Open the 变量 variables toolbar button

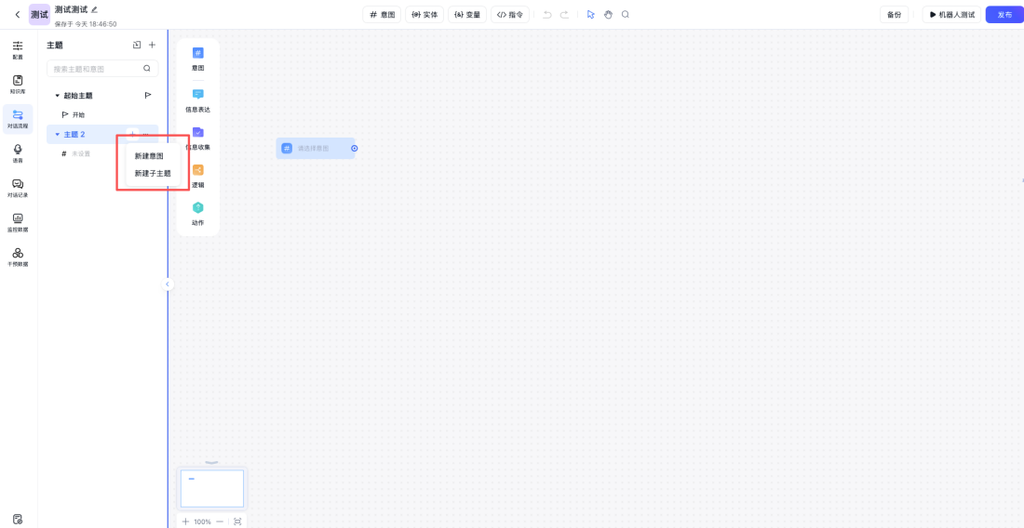pyautogui.click(x=467, y=15)
